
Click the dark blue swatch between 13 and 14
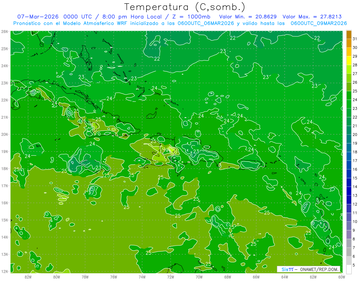pyautogui.click(x=349, y=191)
